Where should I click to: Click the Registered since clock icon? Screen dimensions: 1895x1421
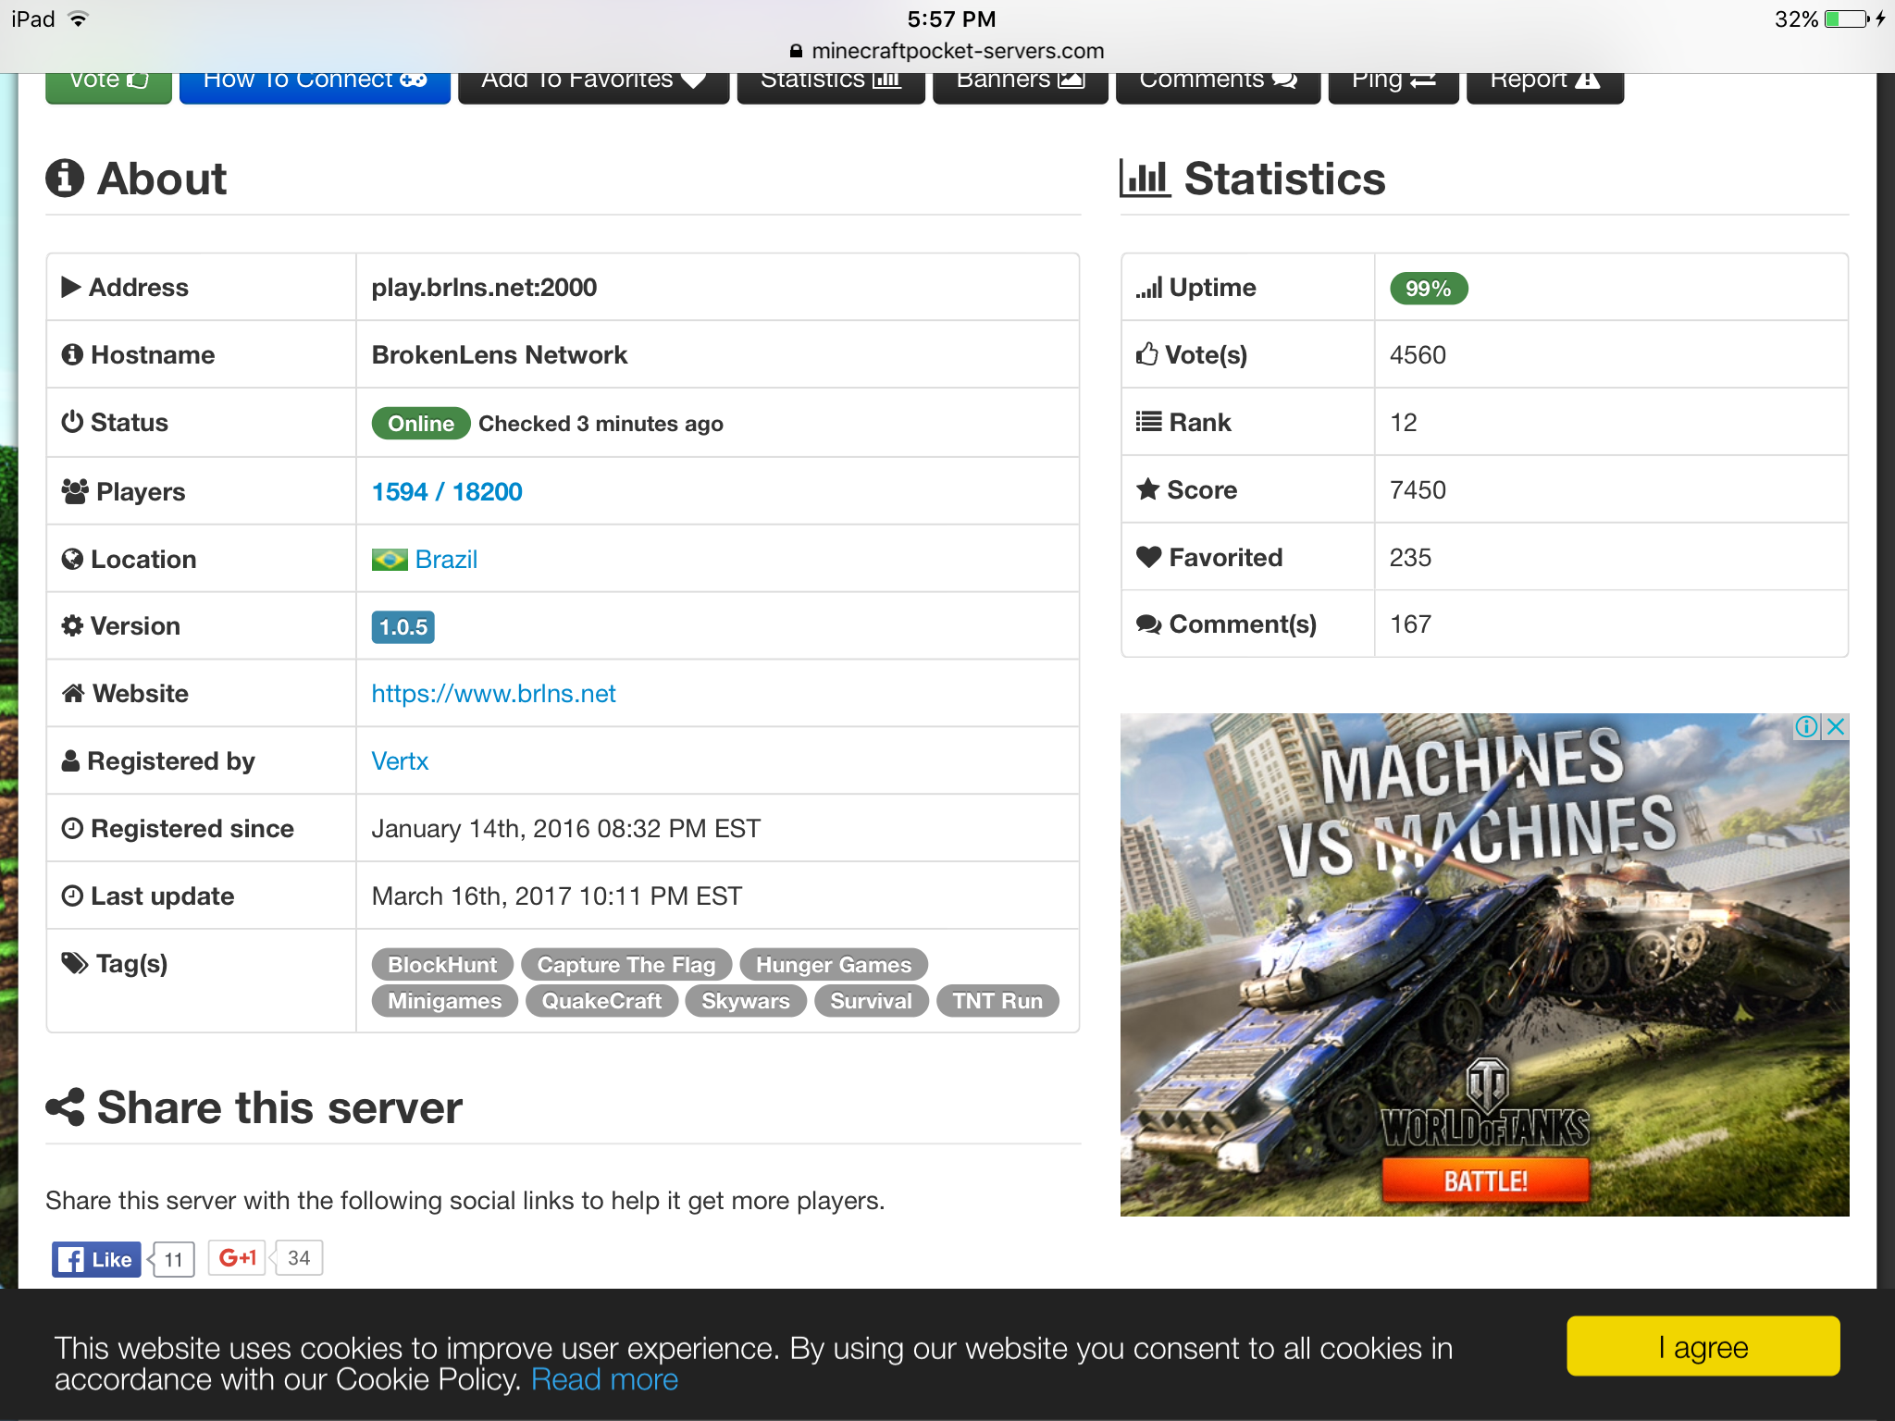tap(72, 828)
